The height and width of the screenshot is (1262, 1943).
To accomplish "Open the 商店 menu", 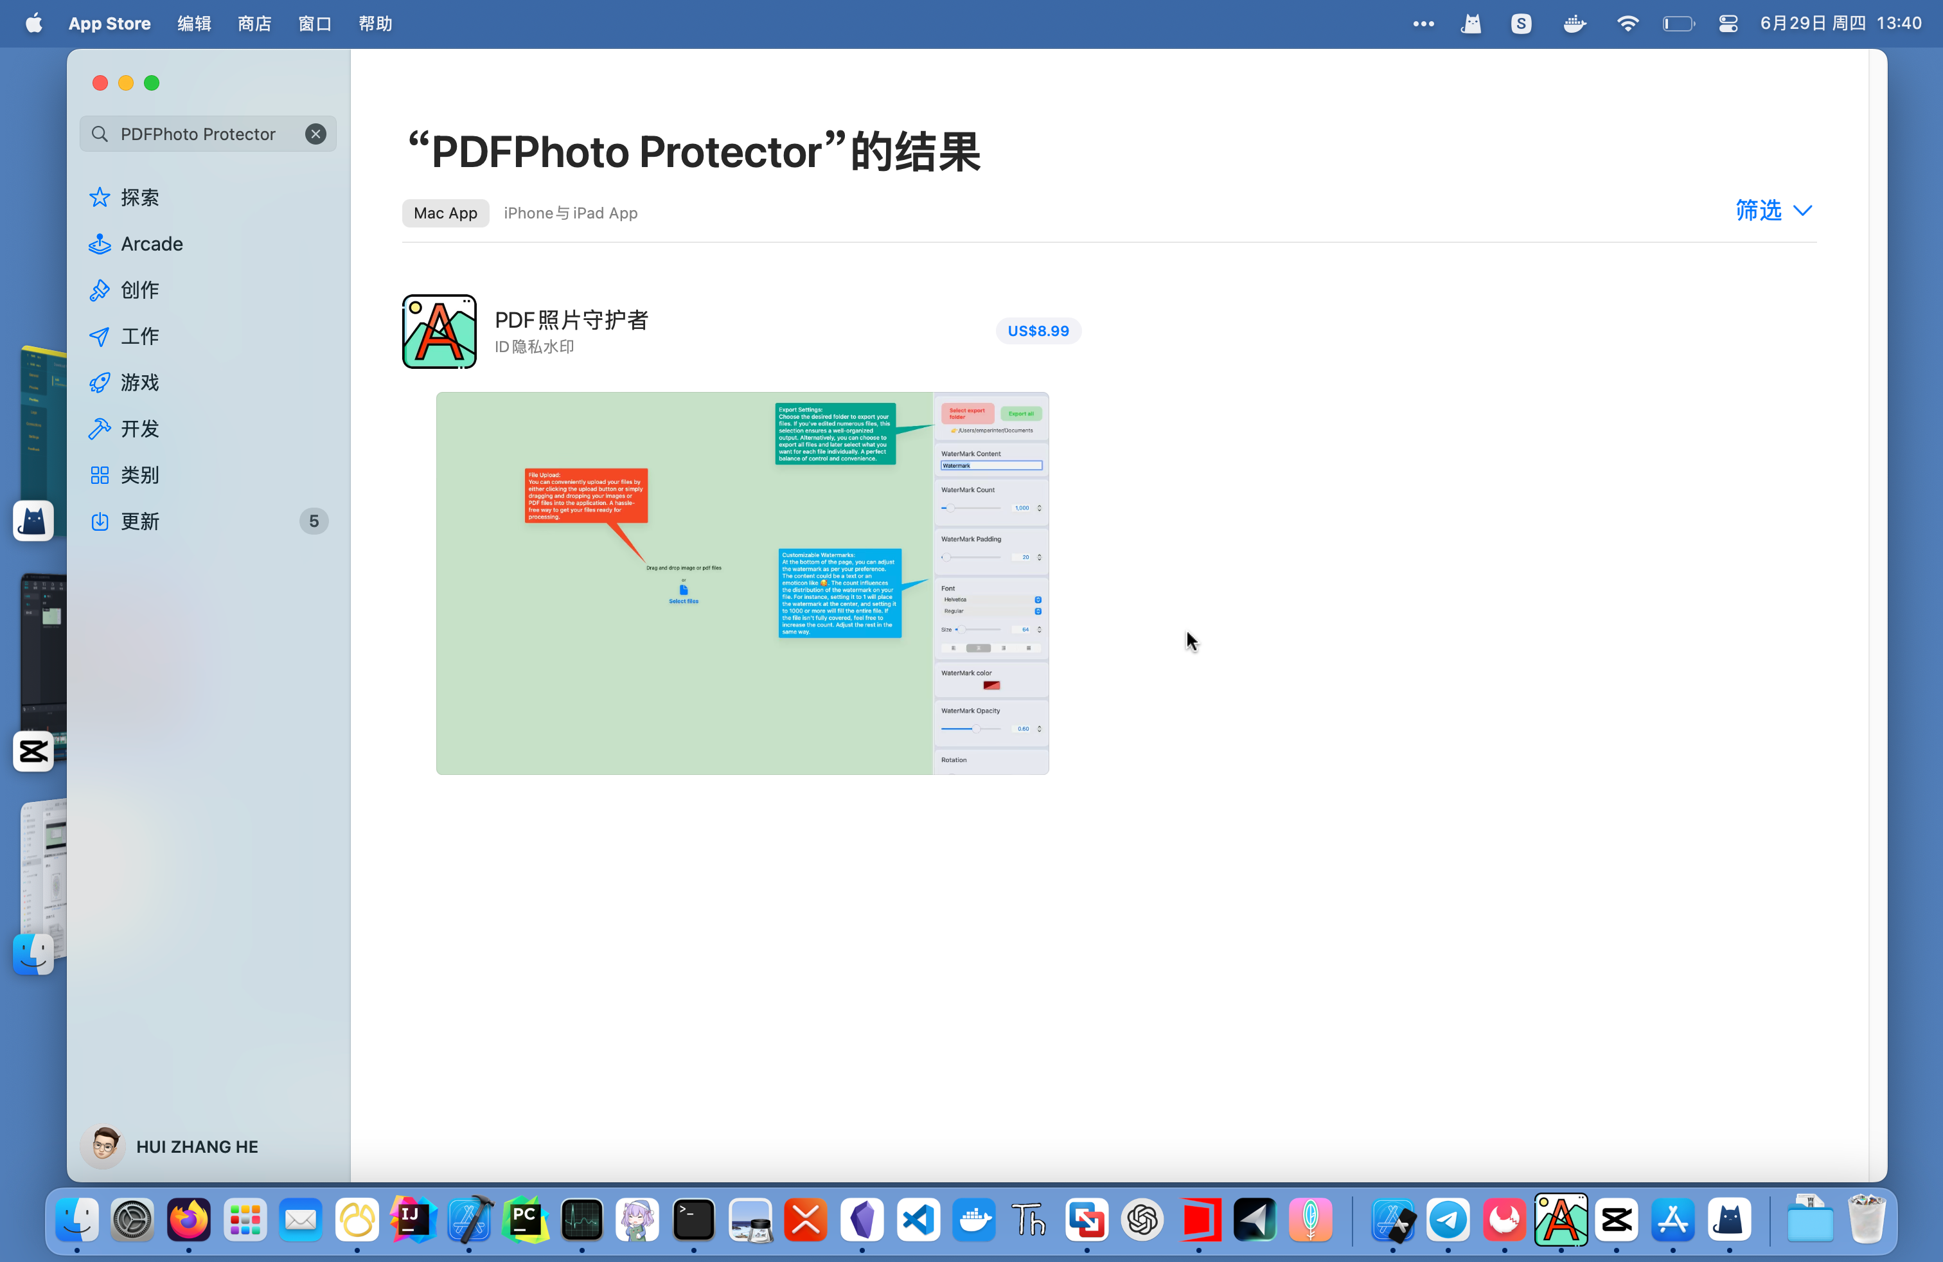I will [254, 23].
